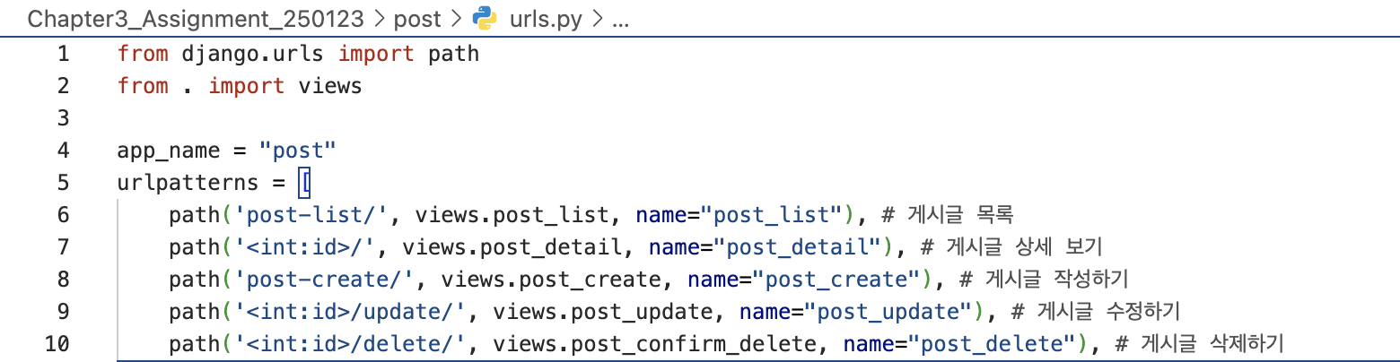Viewport: 1400px width, 362px height.
Task: Click views.post_update on line 9
Action: coord(603,311)
